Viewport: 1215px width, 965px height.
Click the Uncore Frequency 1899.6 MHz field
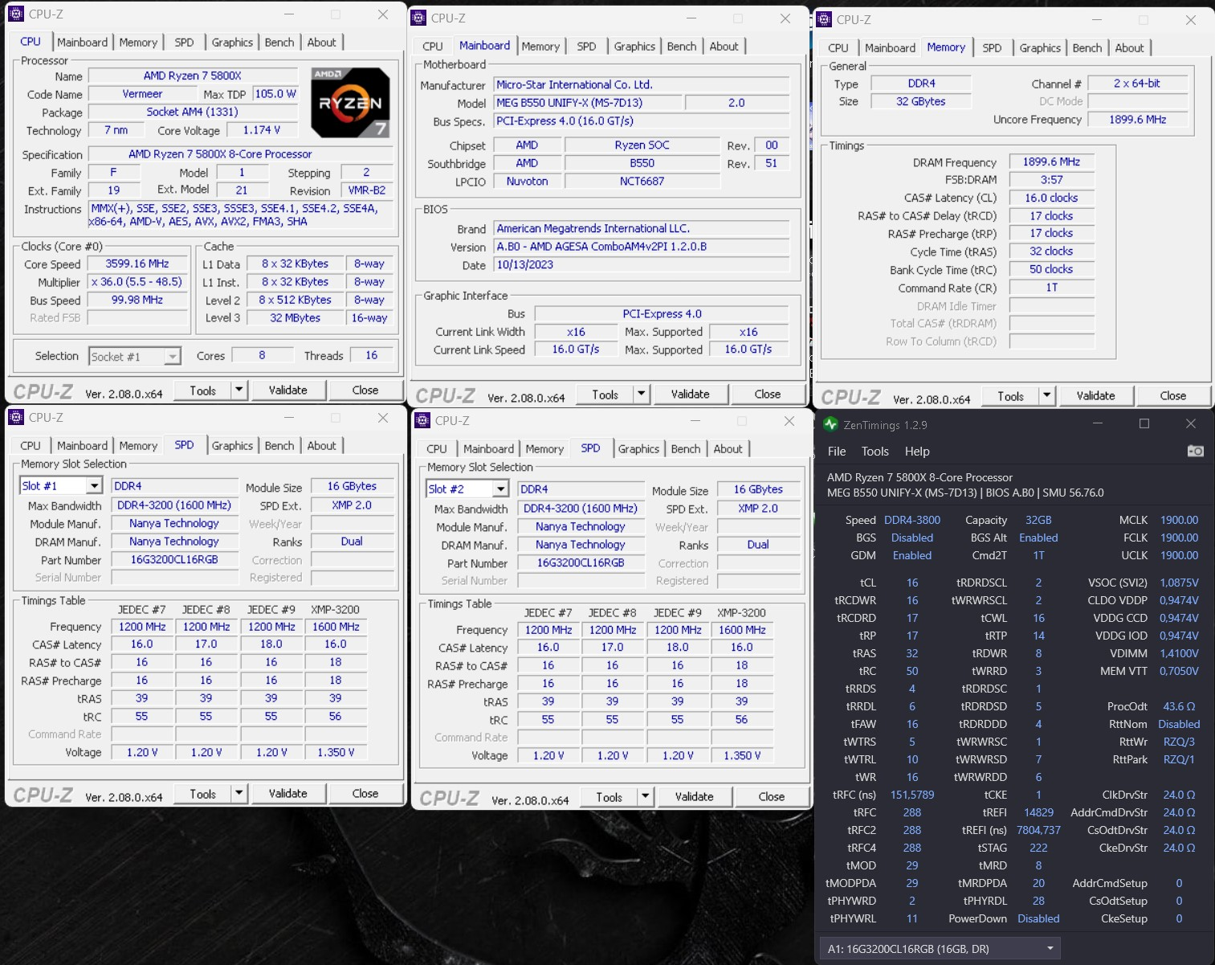pos(1137,119)
